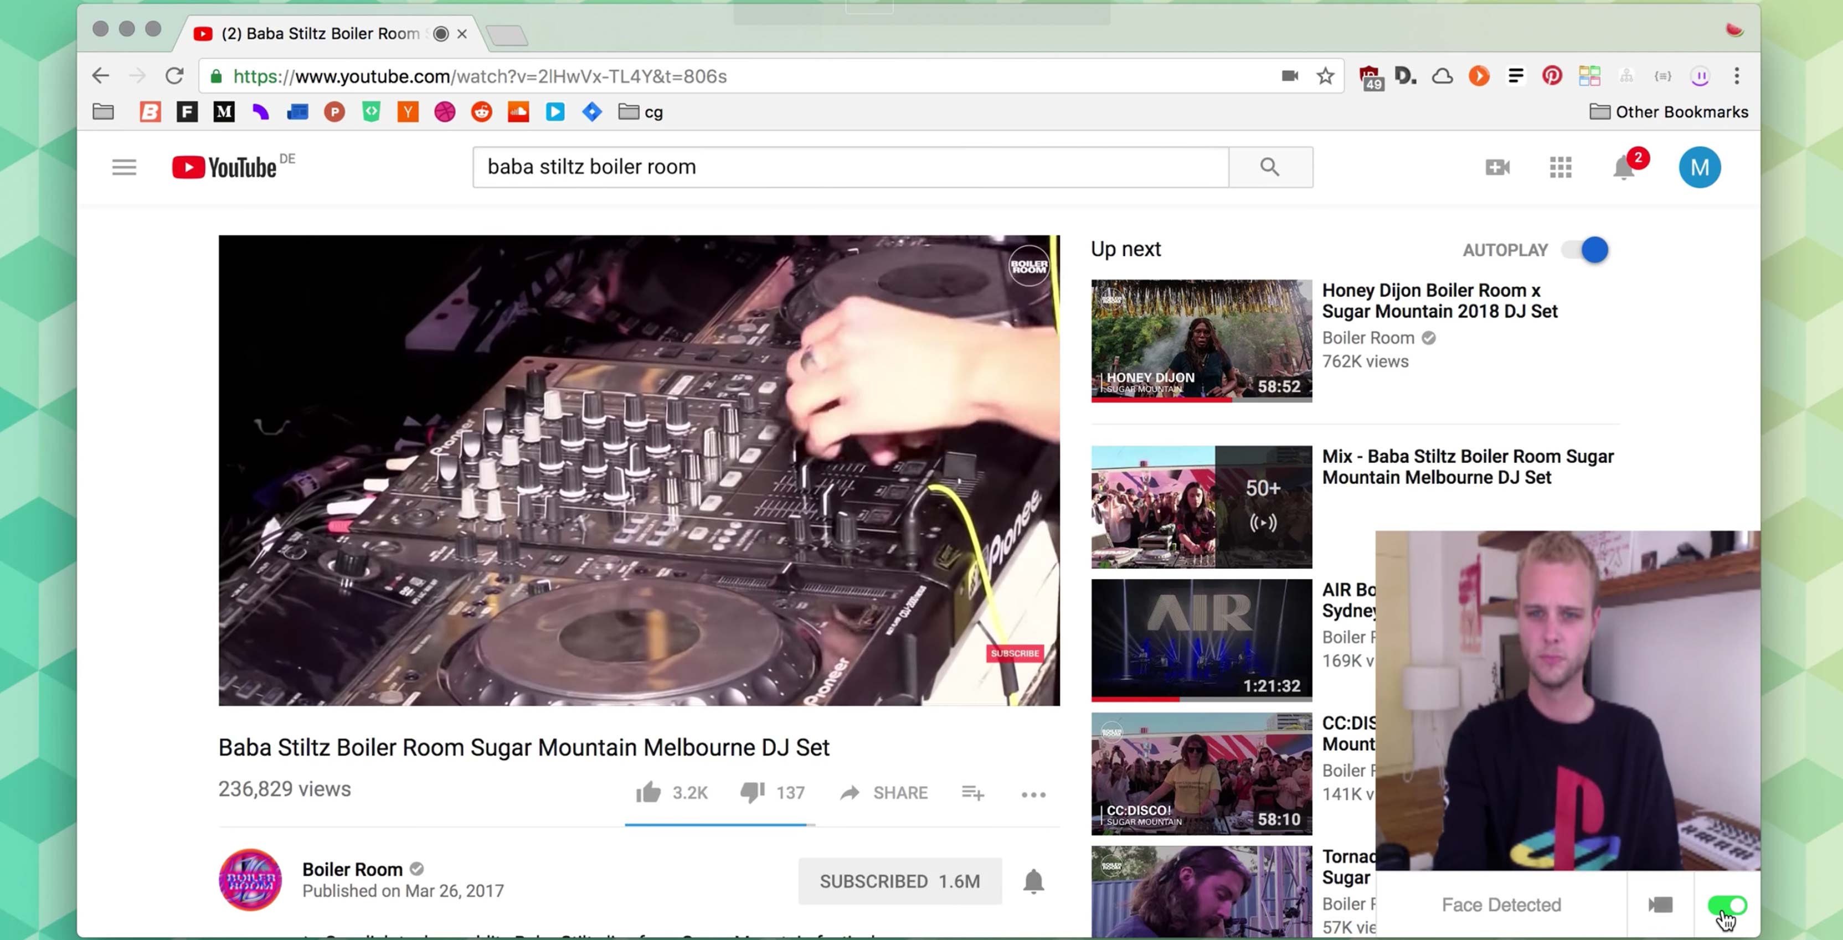Click the search magnifier button
1843x940 pixels.
coord(1270,167)
